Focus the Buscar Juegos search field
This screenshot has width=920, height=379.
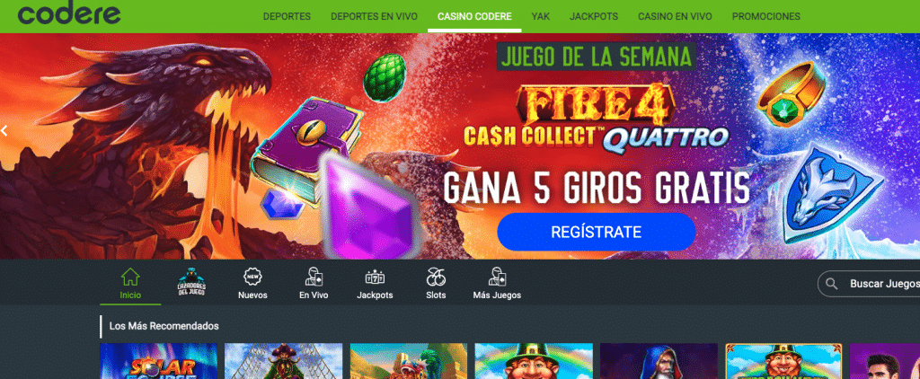[x=869, y=284]
